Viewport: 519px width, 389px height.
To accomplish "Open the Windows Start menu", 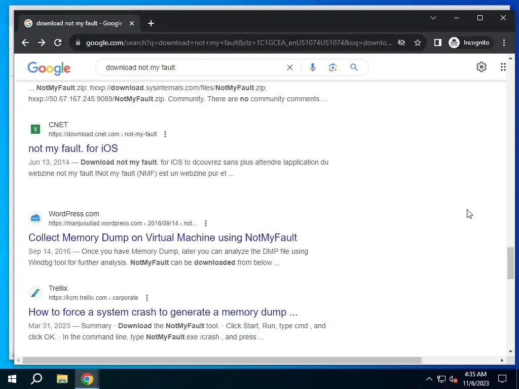I will click(12, 379).
